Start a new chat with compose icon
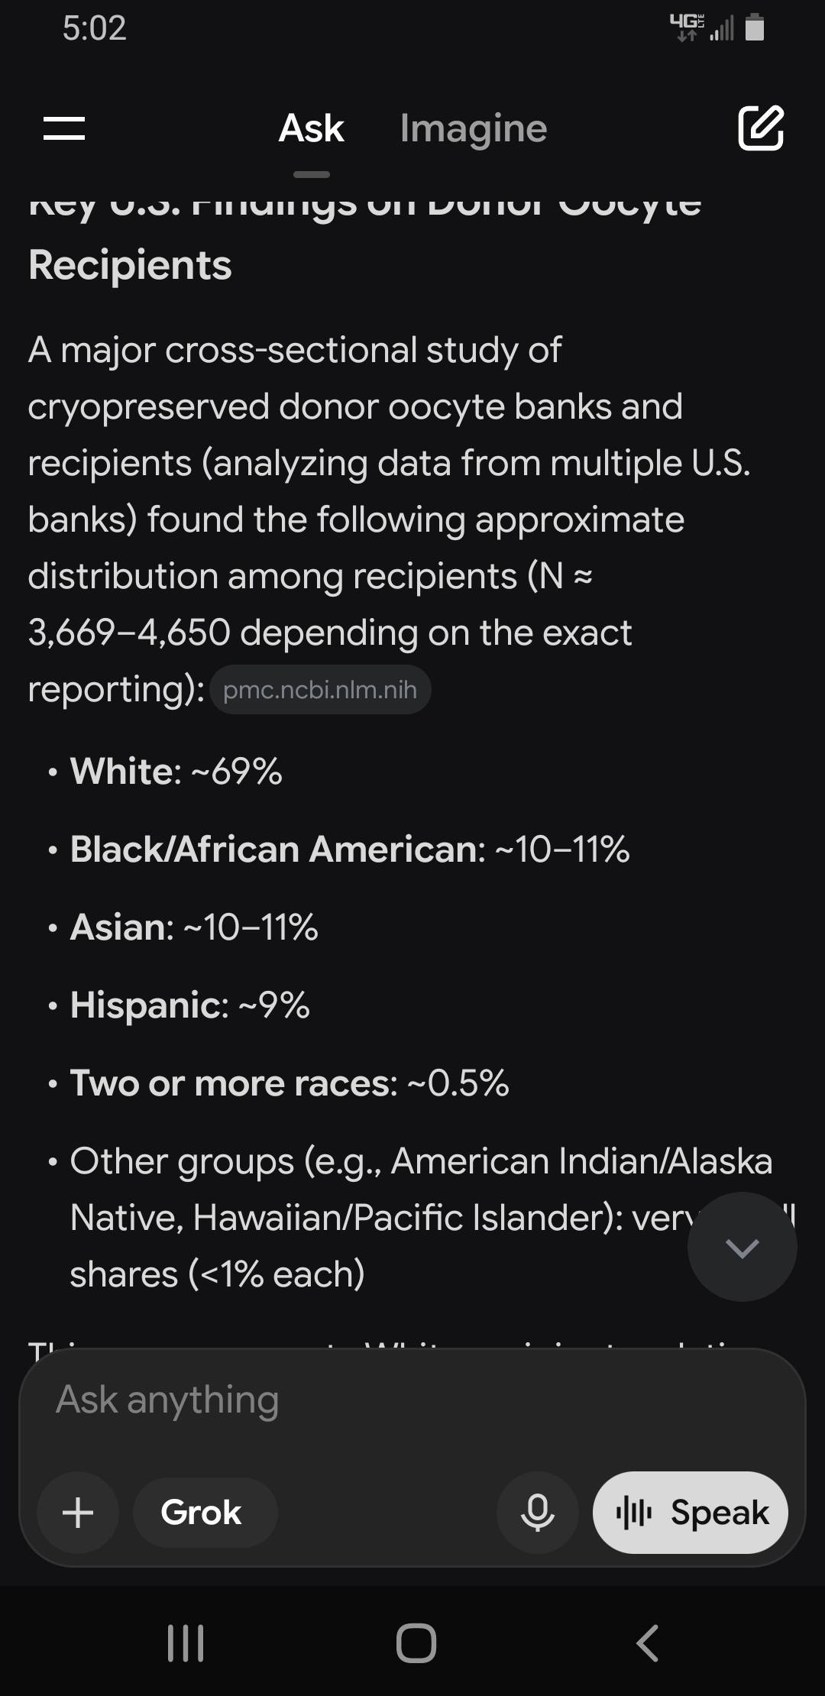Viewport: 825px width, 1696px height. coord(760,128)
